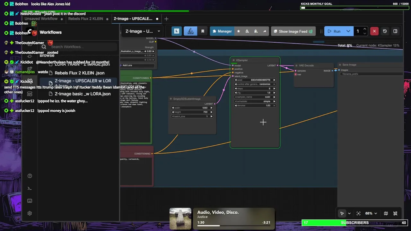
Task: Click the Add Lora button
Action: pyautogui.click(x=137, y=65)
